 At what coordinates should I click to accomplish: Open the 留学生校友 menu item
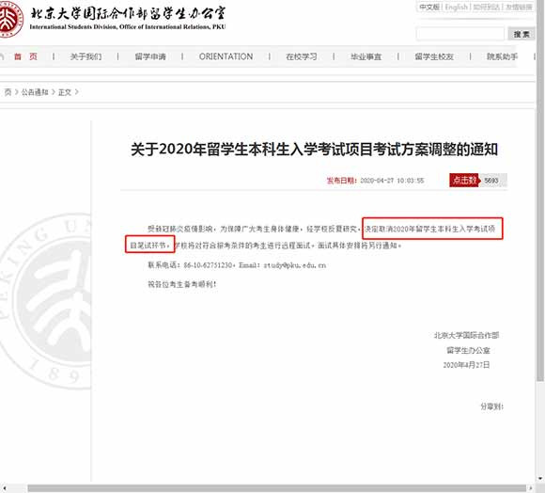pyautogui.click(x=434, y=56)
